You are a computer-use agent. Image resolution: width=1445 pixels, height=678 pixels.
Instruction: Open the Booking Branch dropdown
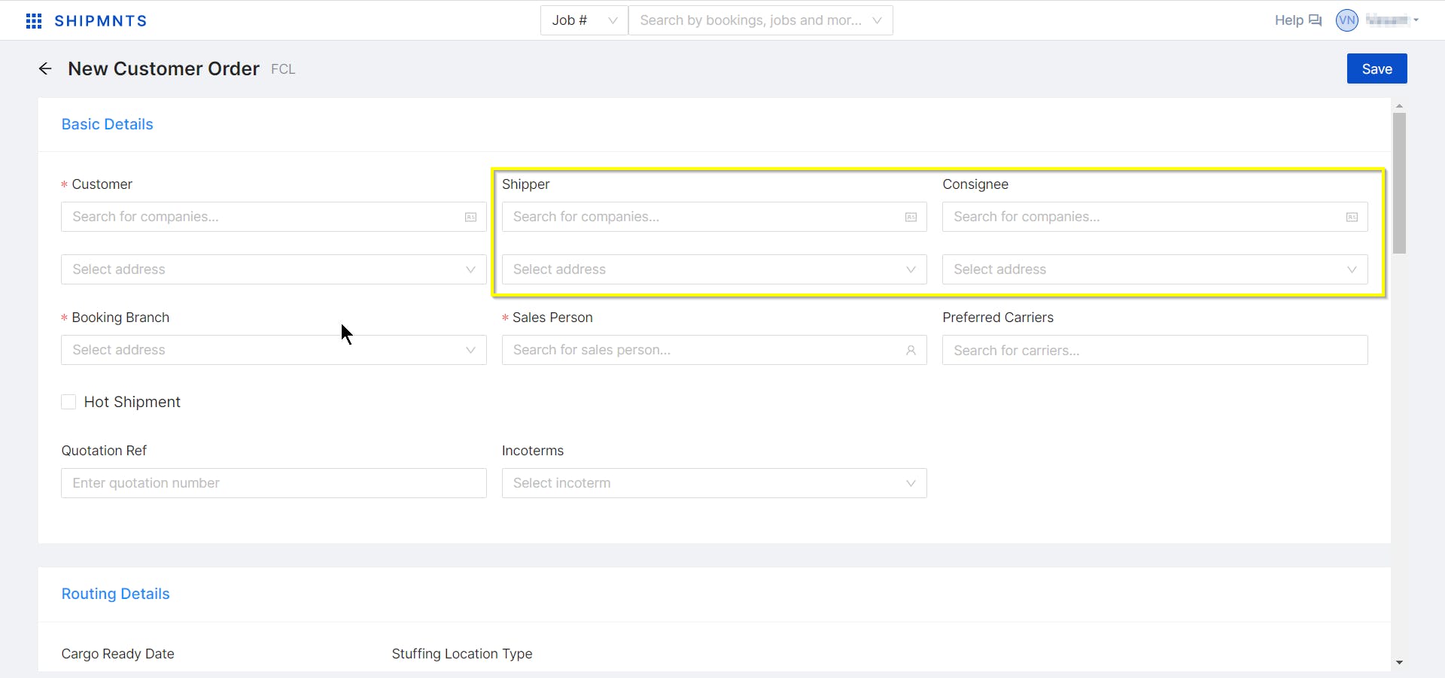(273, 350)
